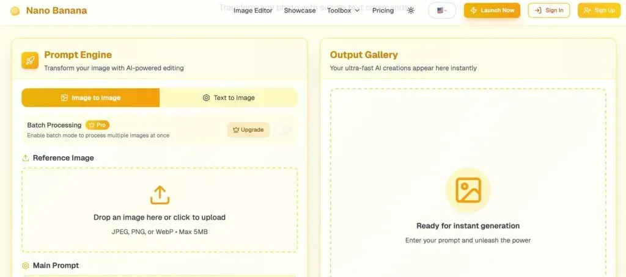This screenshot has height=277, width=626.
Task: Click the upload arrow icon in dropzone
Action: point(160,195)
